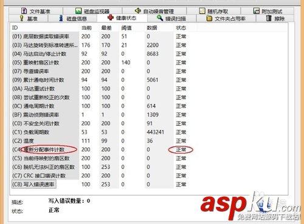Select row (BF) 震动侦测错误率
The width and height of the screenshot is (304, 224).
click(x=99, y=115)
